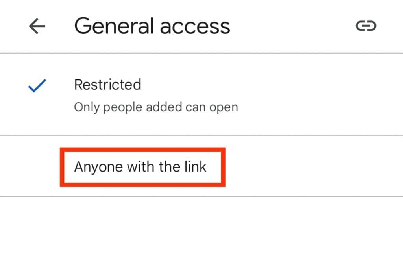Return to the sharing settings screen
The height and width of the screenshot is (262, 403).
click(x=36, y=26)
